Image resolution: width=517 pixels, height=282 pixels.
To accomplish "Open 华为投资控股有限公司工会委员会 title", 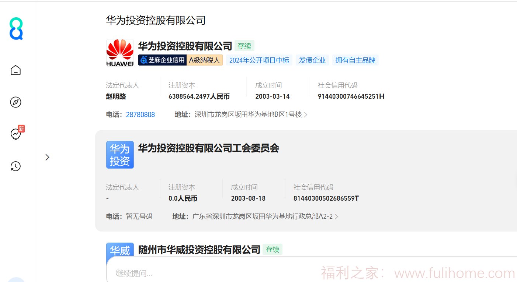I will (x=209, y=148).
